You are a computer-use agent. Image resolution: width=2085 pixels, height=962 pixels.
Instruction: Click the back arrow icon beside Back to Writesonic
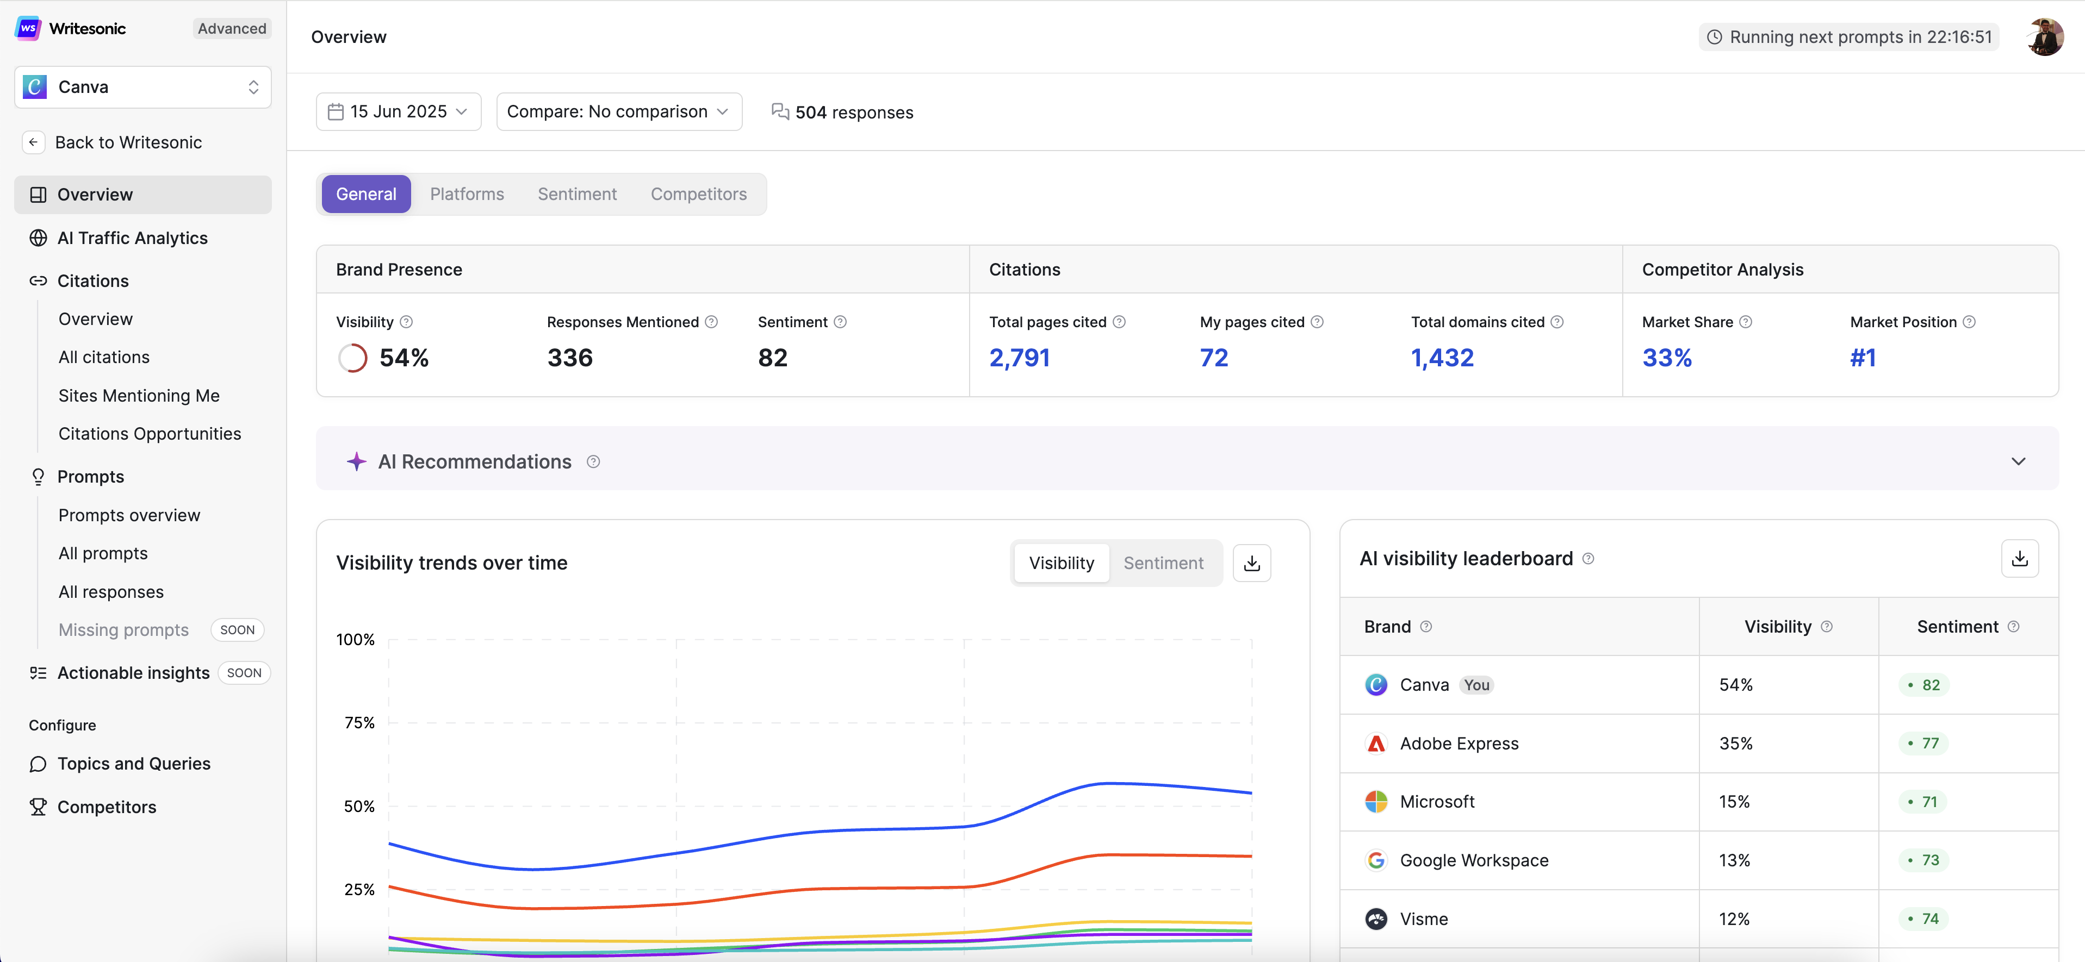pyautogui.click(x=33, y=142)
